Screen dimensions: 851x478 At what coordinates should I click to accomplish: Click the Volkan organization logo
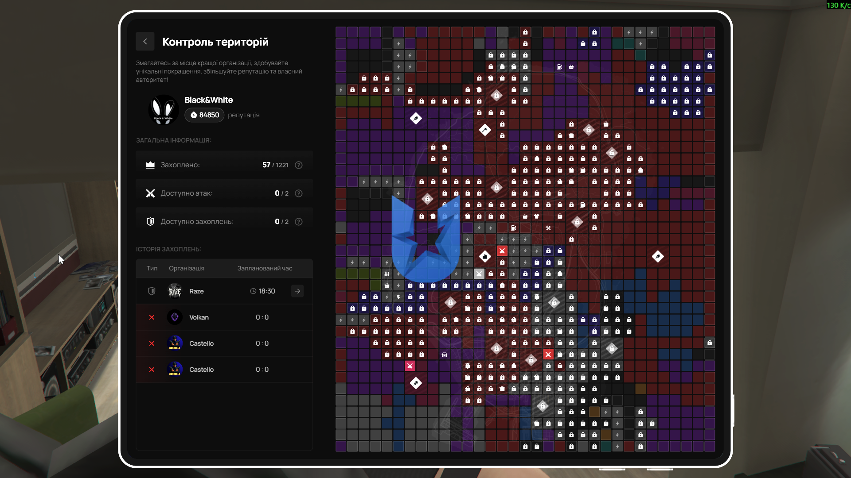(x=175, y=317)
